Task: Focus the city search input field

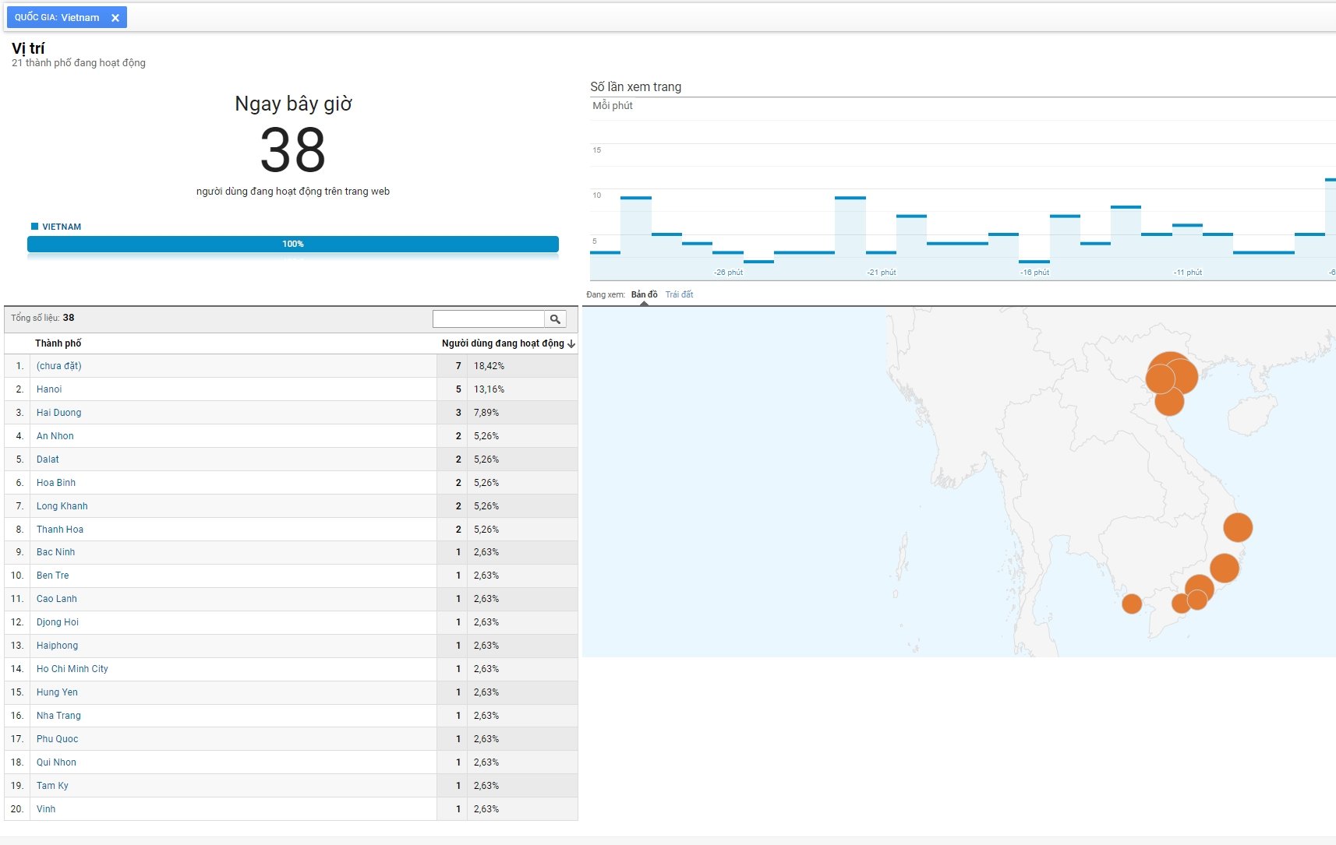Action: 489,319
